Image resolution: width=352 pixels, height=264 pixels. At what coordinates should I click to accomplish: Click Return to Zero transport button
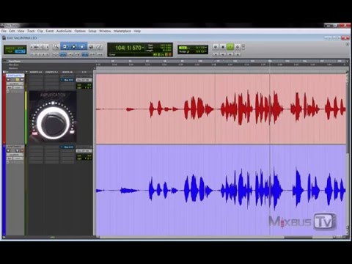point(216,54)
